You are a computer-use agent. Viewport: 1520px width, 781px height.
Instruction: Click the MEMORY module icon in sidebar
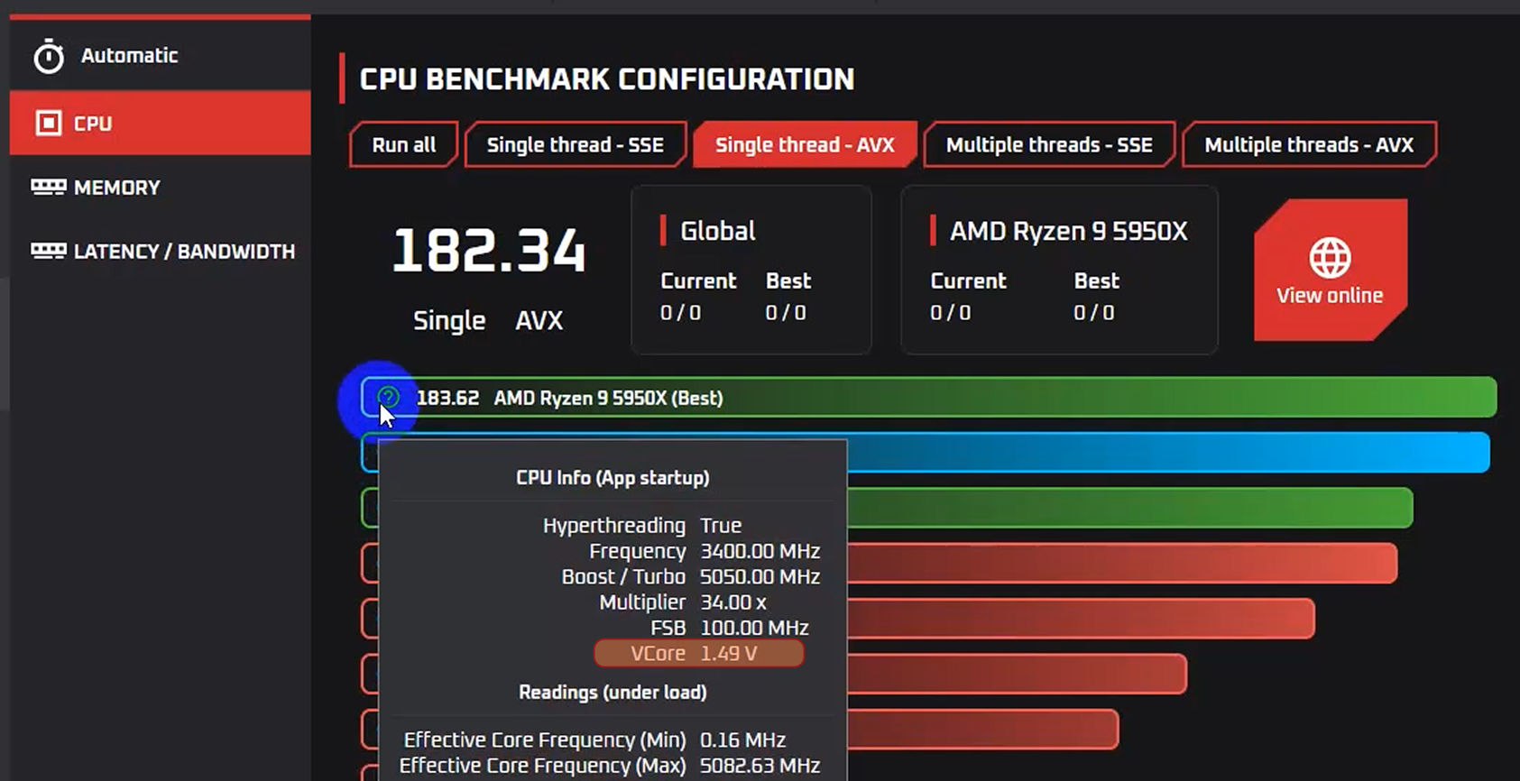pos(48,187)
